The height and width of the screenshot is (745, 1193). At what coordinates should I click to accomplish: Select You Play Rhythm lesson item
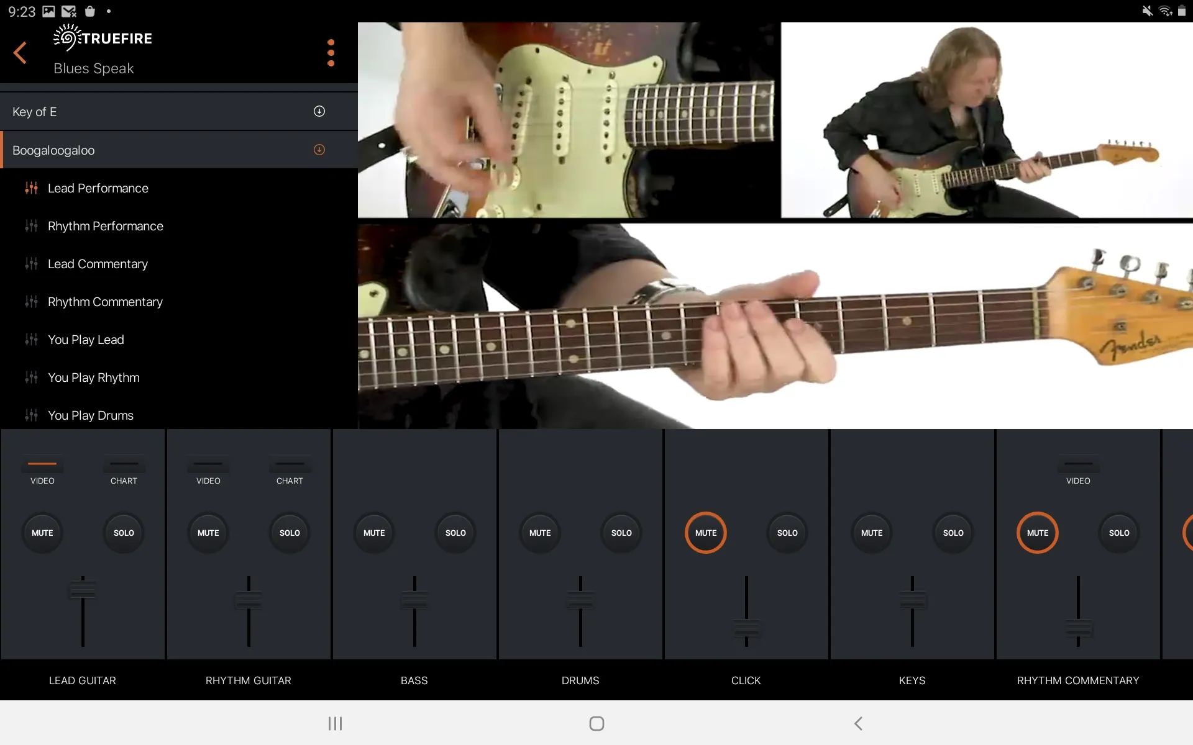[93, 377]
